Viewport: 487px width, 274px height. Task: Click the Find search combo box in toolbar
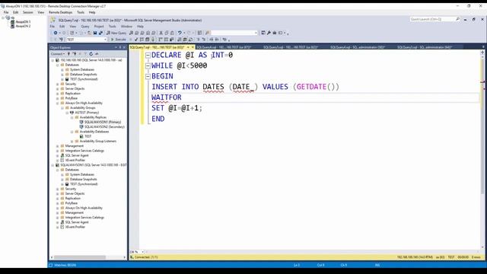tap(234, 33)
